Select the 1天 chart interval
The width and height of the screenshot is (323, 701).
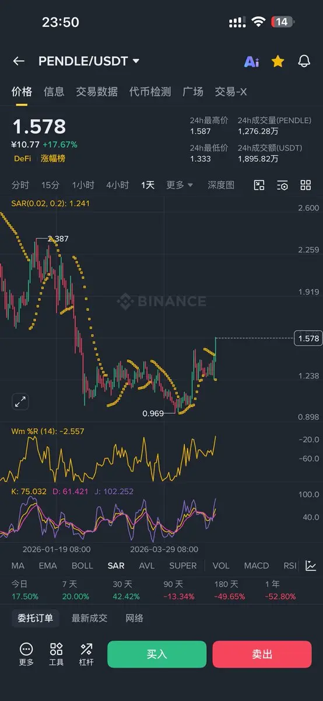[148, 185]
